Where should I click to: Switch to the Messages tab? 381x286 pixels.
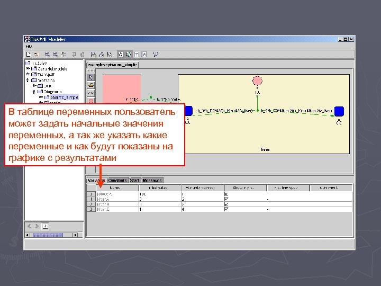152,180
